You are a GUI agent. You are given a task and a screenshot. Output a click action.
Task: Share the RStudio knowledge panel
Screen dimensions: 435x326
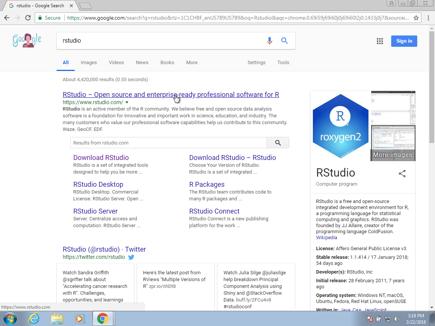402,174
